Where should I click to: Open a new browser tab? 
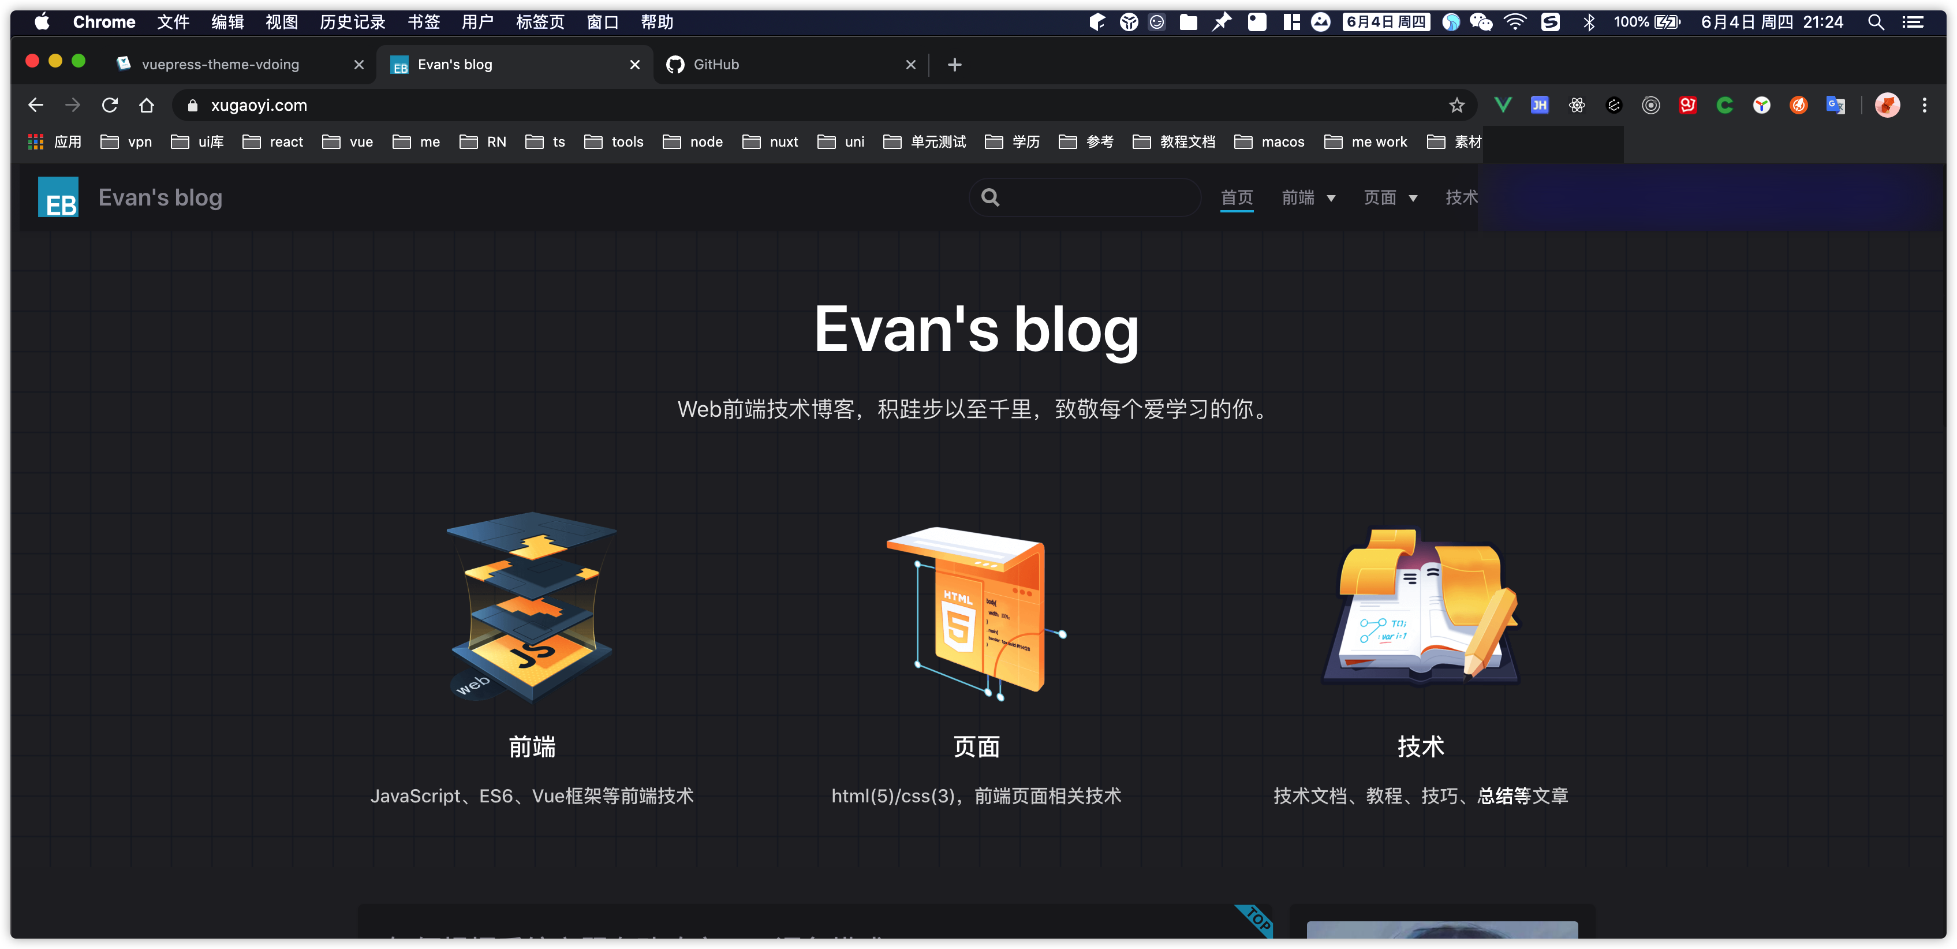tap(954, 65)
